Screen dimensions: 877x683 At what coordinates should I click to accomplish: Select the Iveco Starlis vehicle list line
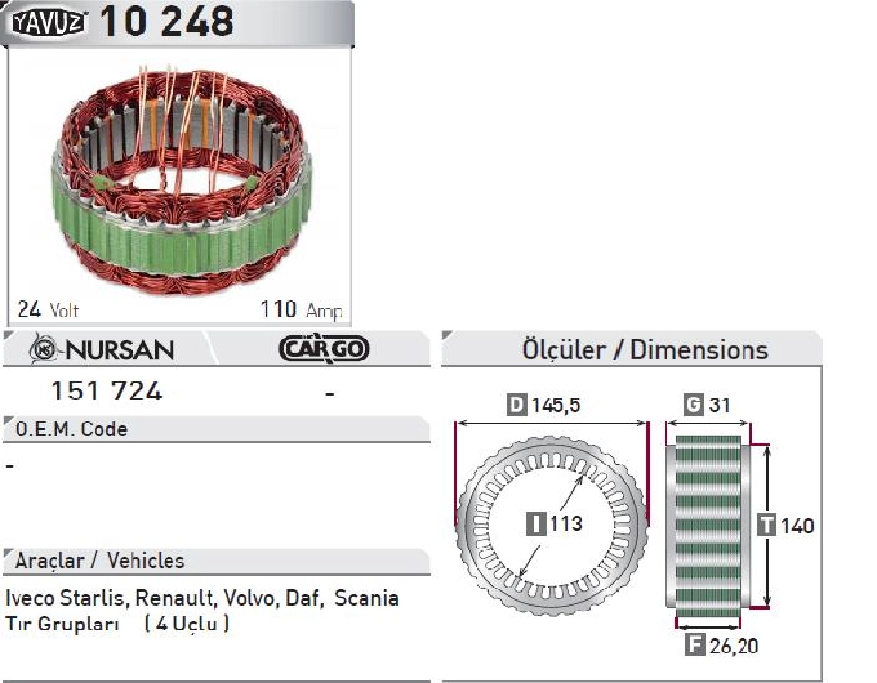[x=202, y=598]
